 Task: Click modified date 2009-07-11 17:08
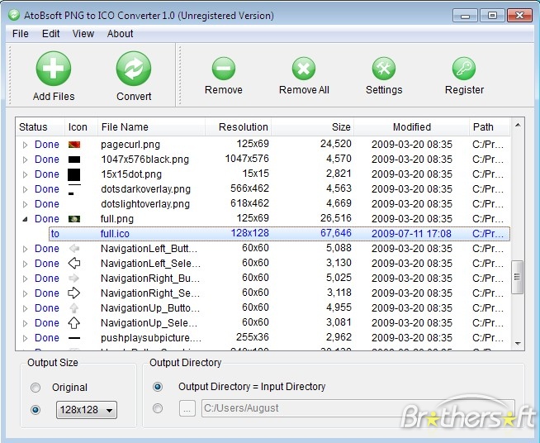coord(411,234)
